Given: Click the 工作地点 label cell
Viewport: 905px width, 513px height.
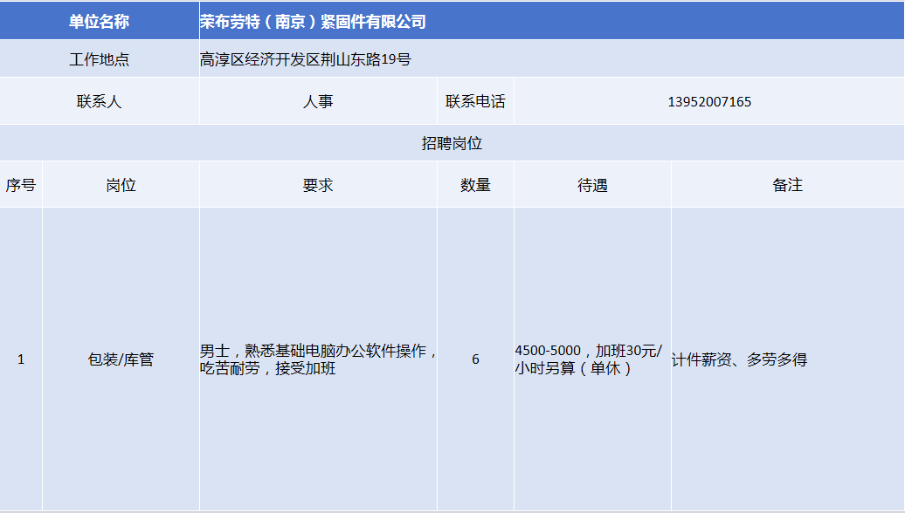Looking at the screenshot, I should [99, 60].
